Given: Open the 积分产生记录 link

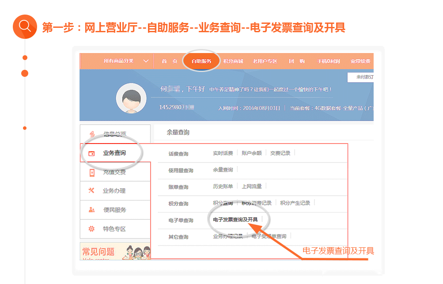Looking at the screenshot, I should pyautogui.click(x=295, y=203).
